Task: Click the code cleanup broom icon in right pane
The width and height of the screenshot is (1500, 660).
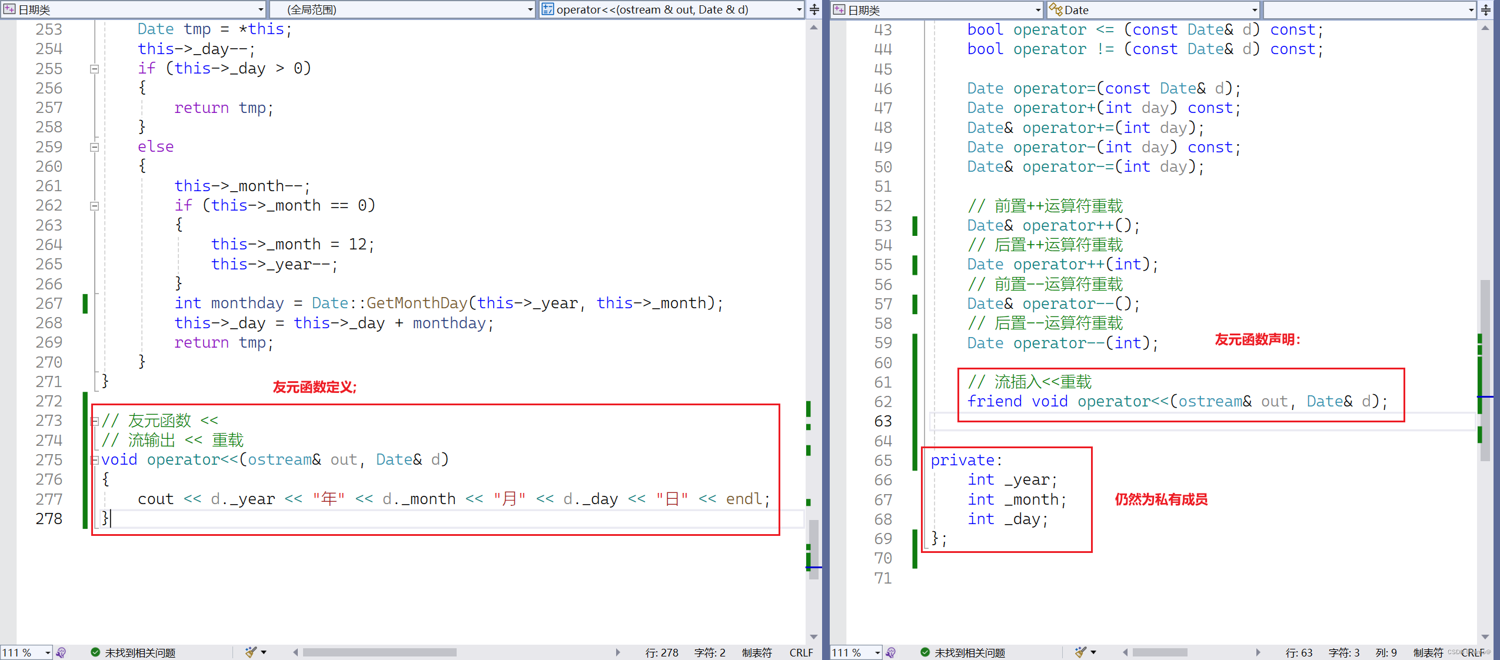Action: (x=1080, y=652)
